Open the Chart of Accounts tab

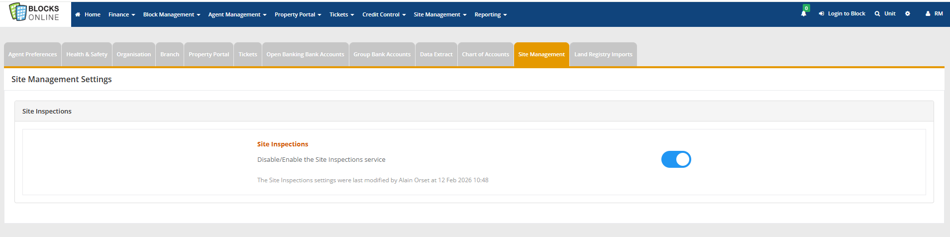coord(485,54)
